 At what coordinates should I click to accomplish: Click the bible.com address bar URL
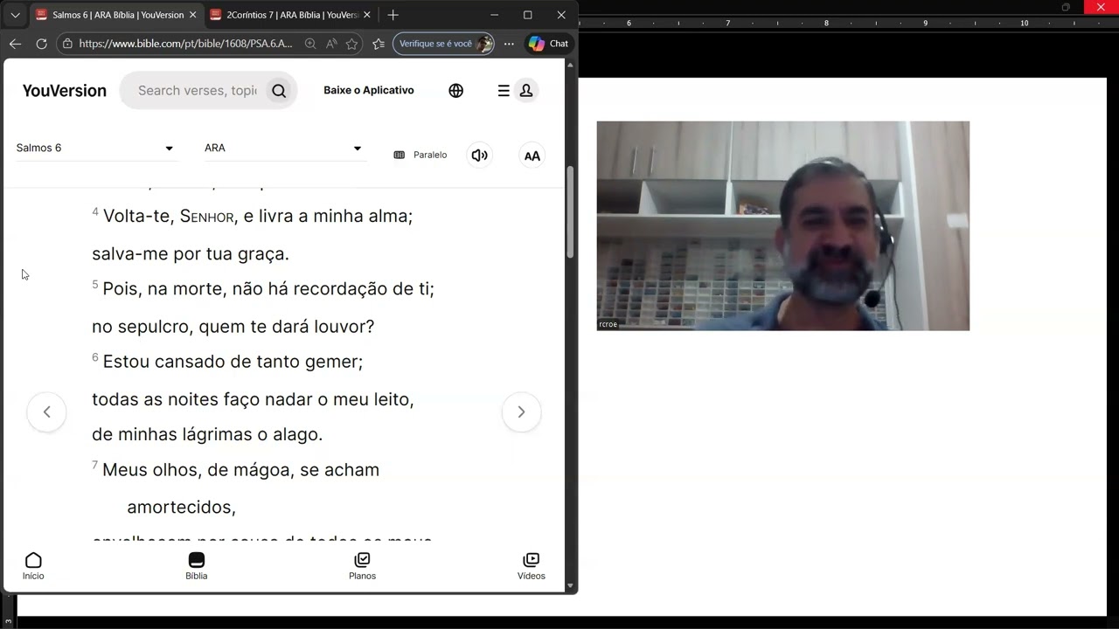click(185, 43)
